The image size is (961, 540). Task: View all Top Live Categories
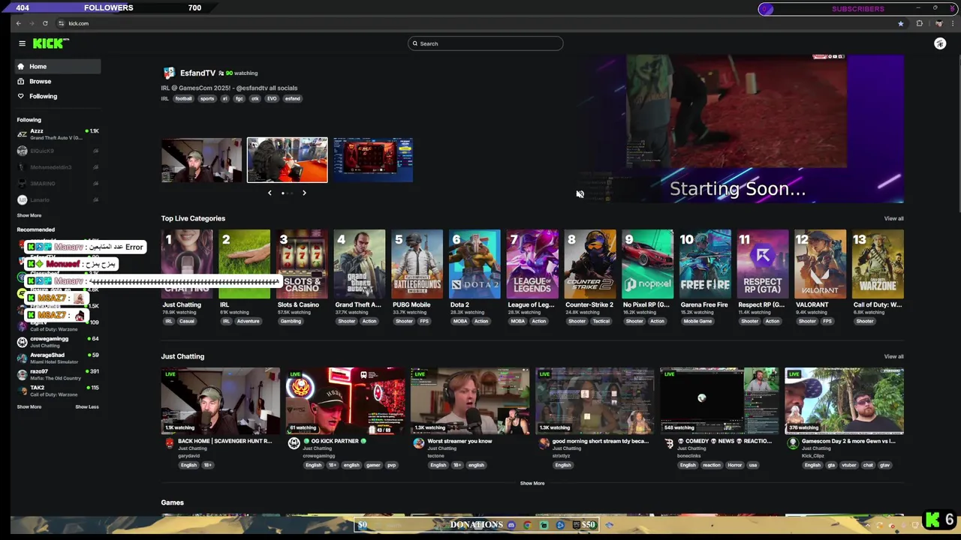coord(893,218)
